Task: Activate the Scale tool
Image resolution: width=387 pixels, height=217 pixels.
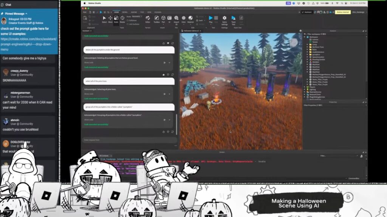Action: click(x=116, y=19)
